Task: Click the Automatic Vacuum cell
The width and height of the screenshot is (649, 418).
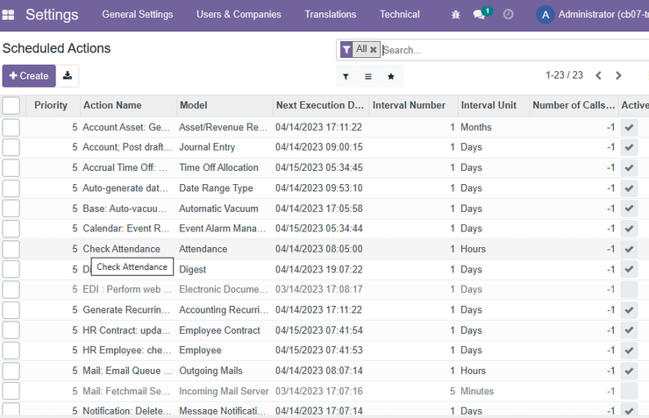Action: pyautogui.click(x=218, y=209)
